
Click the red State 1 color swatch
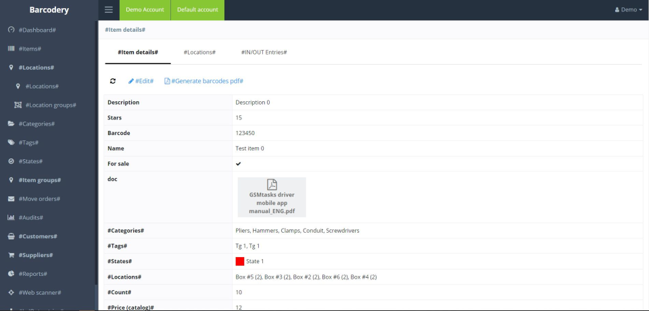point(239,261)
